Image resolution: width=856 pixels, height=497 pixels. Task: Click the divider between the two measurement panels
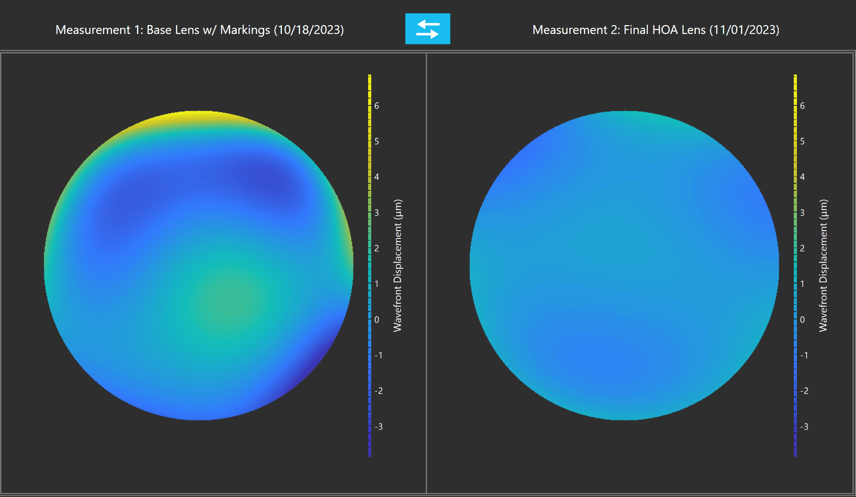426,270
